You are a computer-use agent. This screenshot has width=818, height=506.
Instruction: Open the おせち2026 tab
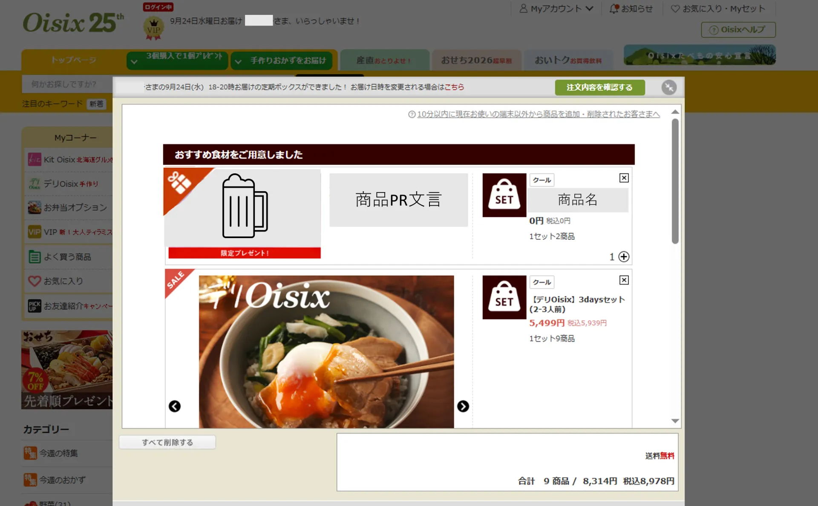click(476, 60)
